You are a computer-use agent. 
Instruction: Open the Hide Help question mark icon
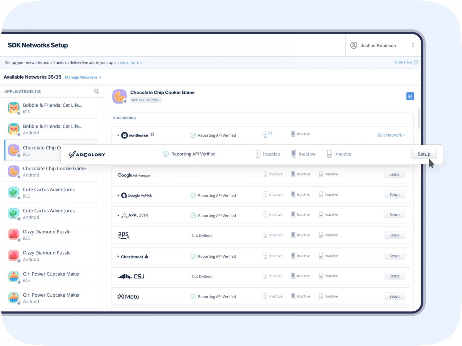pyautogui.click(x=416, y=62)
